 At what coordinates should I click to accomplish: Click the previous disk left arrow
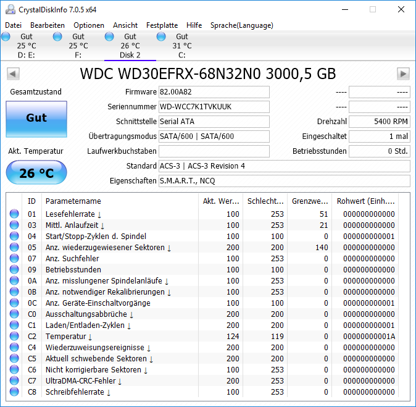[x=13, y=74]
